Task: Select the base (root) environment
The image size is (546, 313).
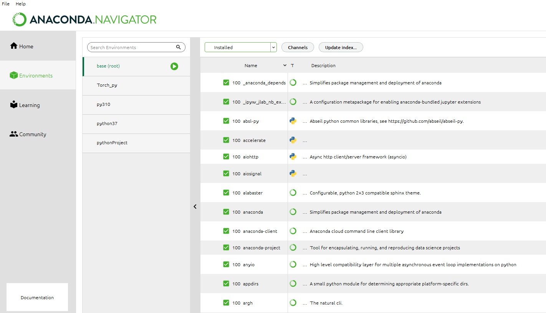Action: pyautogui.click(x=136, y=66)
